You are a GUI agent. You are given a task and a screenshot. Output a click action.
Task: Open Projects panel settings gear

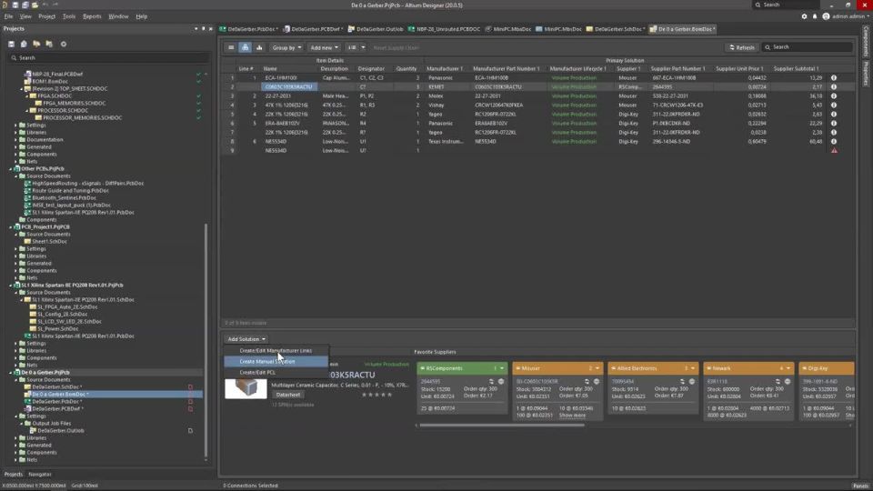click(x=64, y=44)
